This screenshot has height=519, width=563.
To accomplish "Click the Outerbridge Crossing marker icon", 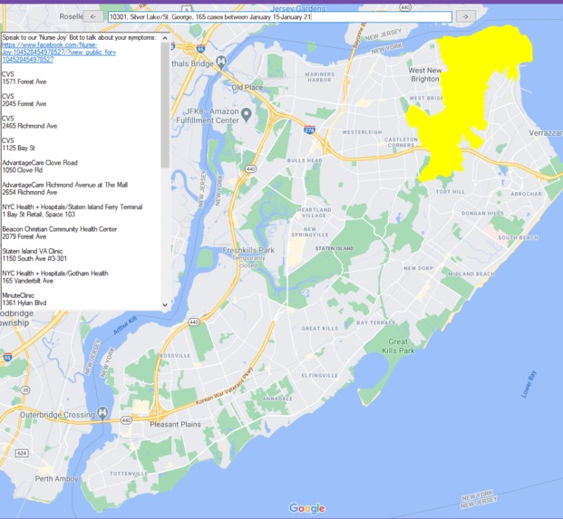I will tap(102, 413).
